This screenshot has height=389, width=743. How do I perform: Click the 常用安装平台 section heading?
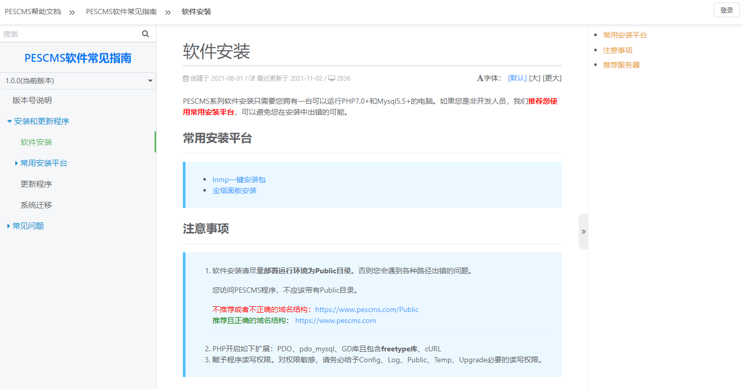pyautogui.click(x=217, y=138)
